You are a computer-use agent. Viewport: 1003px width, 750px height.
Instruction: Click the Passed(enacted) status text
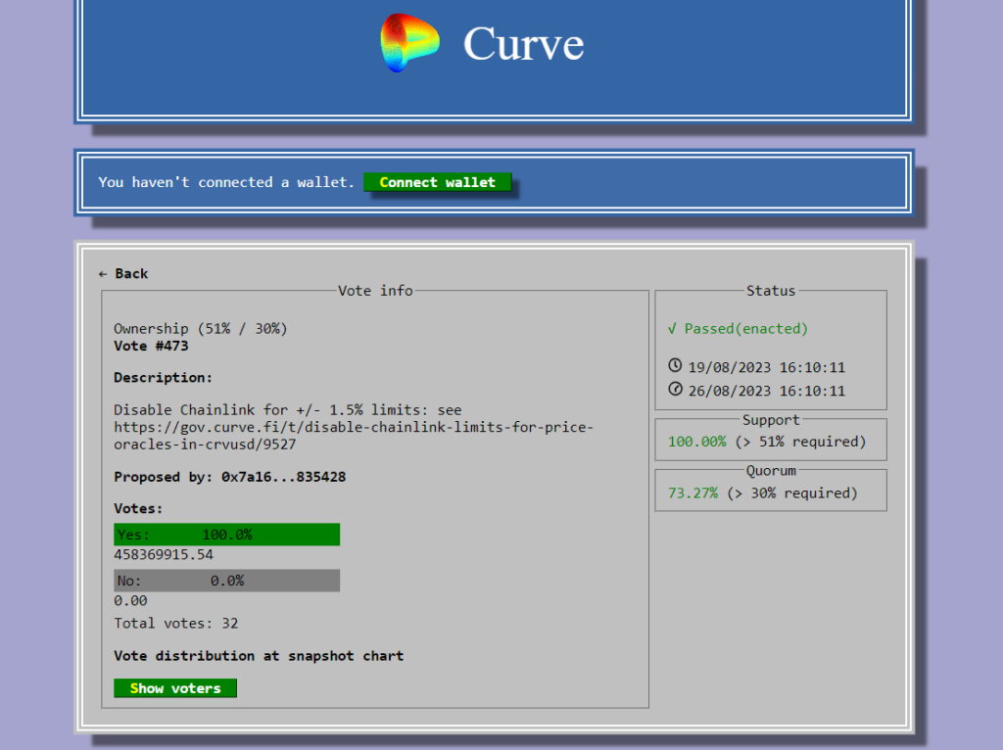pyautogui.click(x=745, y=329)
